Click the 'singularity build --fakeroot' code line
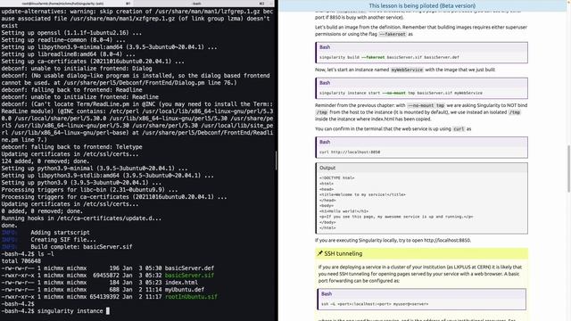The width and height of the screenshot is (571, 321). [389, 57]
